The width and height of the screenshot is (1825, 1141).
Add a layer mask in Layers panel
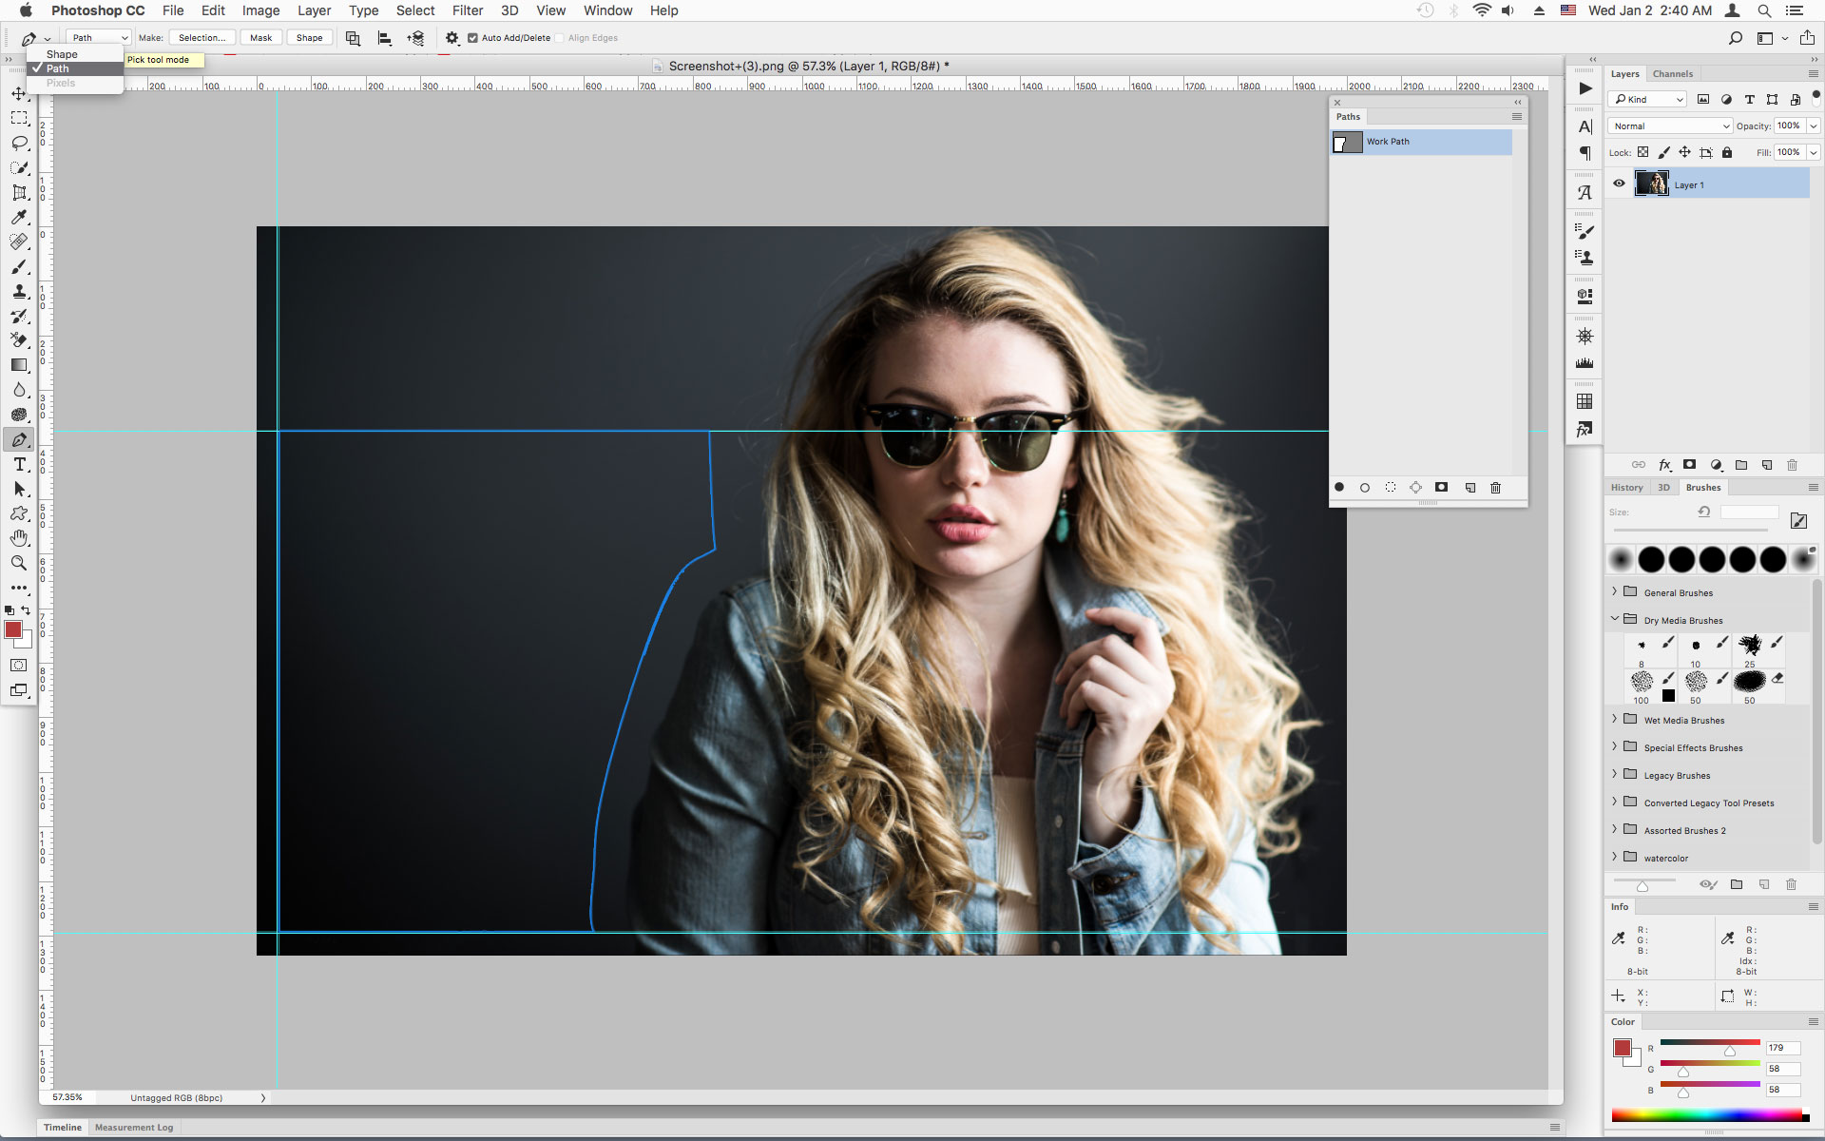[1689, 465]
